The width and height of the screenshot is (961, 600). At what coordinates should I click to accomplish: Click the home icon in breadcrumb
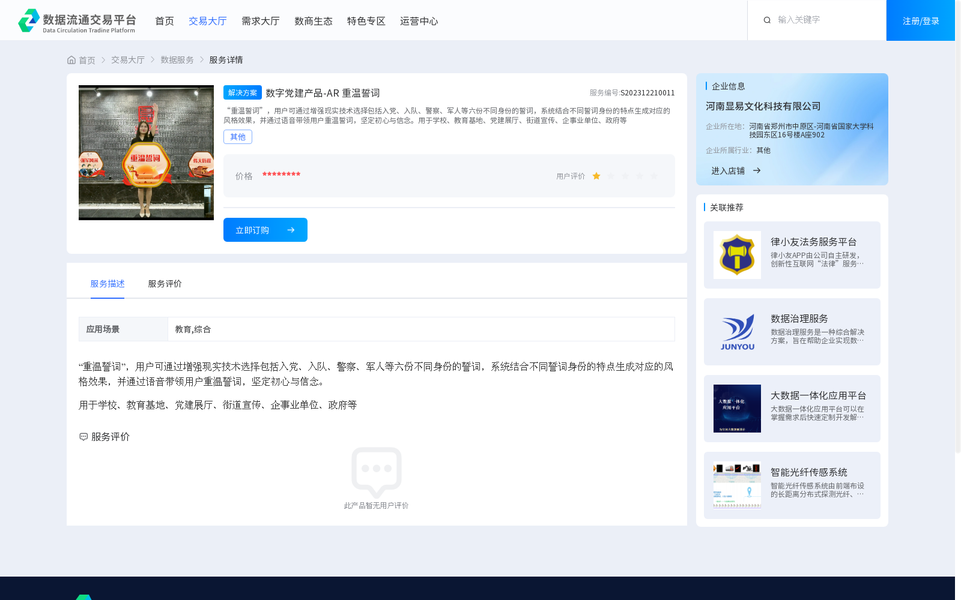[71, 60]
